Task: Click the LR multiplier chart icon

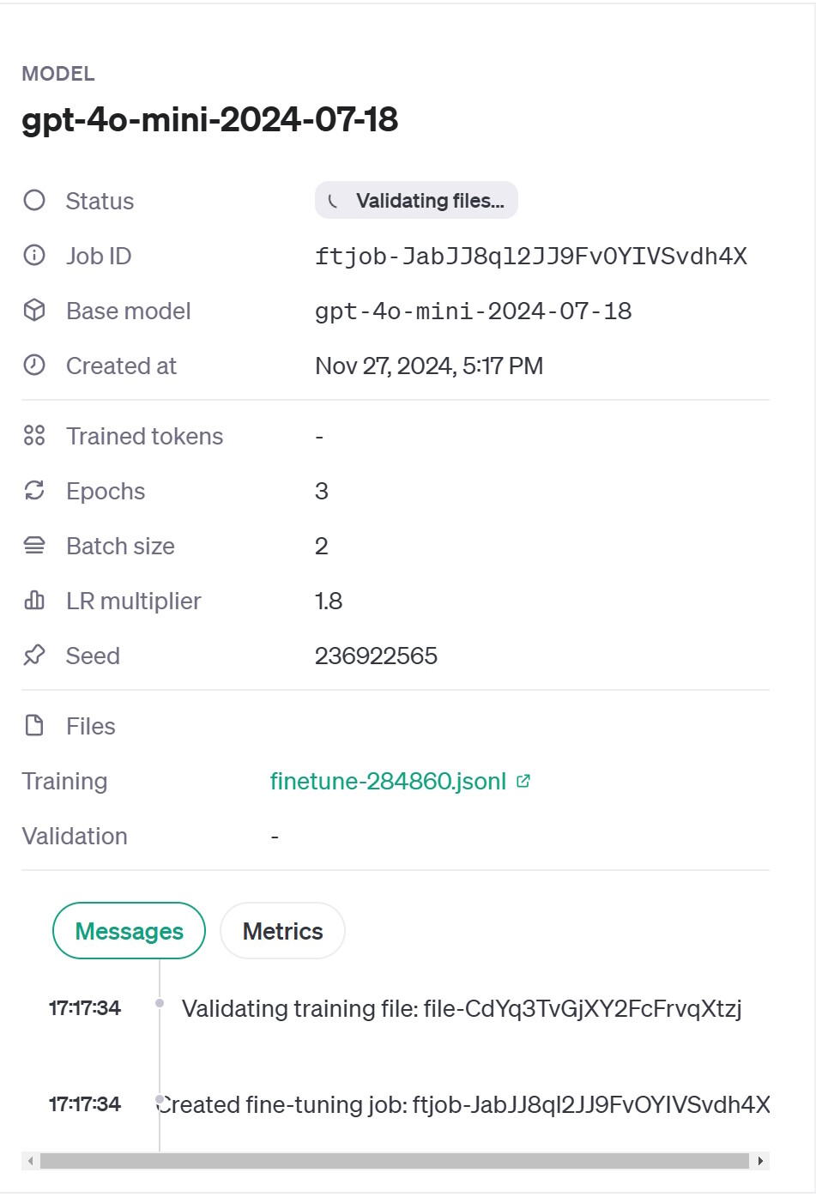Action: pos(34,600)
